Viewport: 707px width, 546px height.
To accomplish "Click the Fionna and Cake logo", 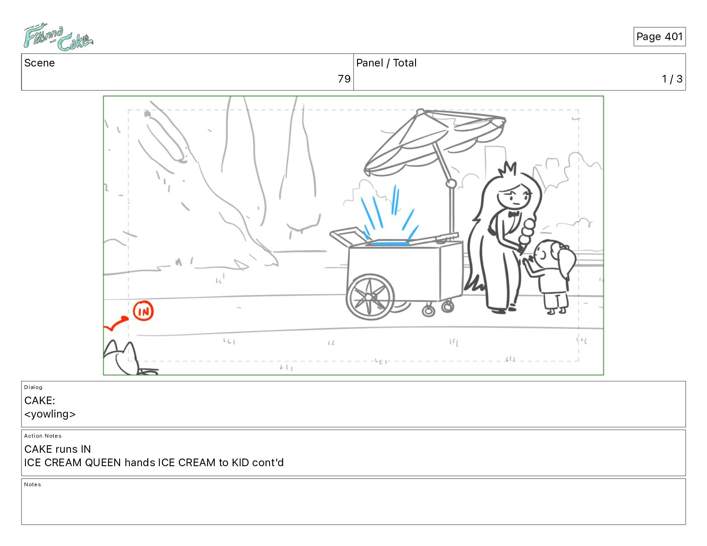I will coord(58,37).
